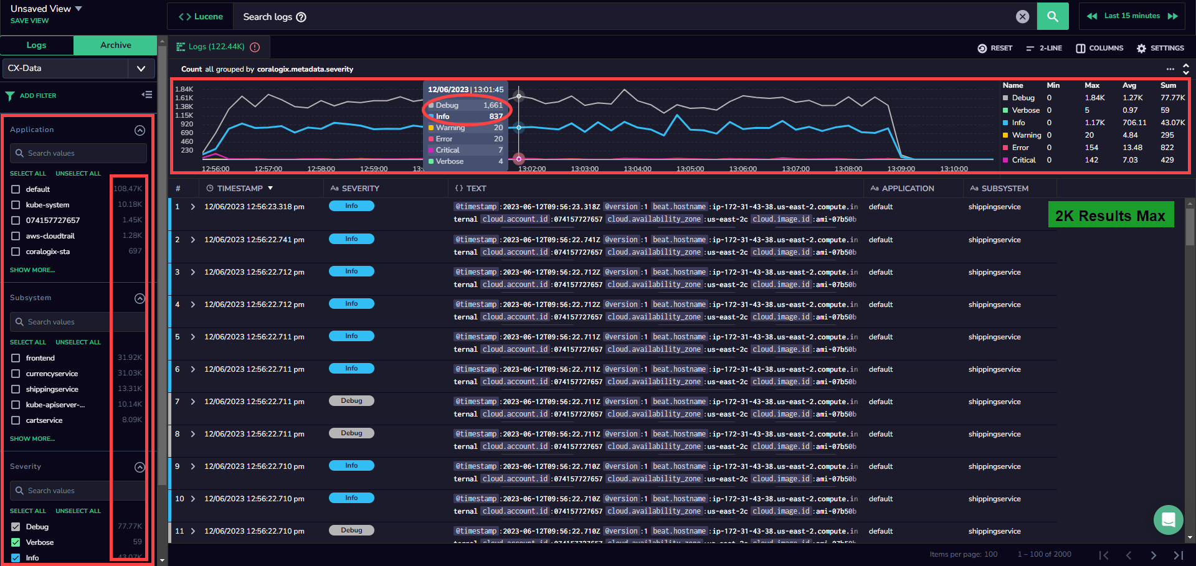The width and height of the screenshot is (1196, 566).
Task: Uncheck the Verbose severity checkbox
Action: pyautogui.click(x=16, y=542)
